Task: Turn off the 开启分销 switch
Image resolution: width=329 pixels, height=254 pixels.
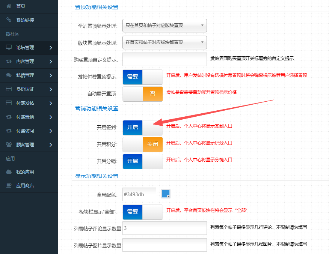Action: tap(142, 161)
